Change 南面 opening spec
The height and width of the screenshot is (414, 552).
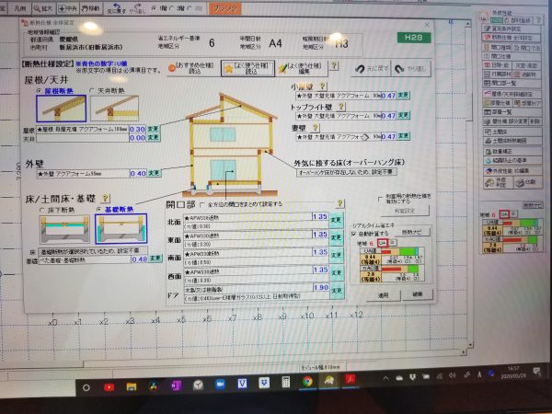click(337, 255)
